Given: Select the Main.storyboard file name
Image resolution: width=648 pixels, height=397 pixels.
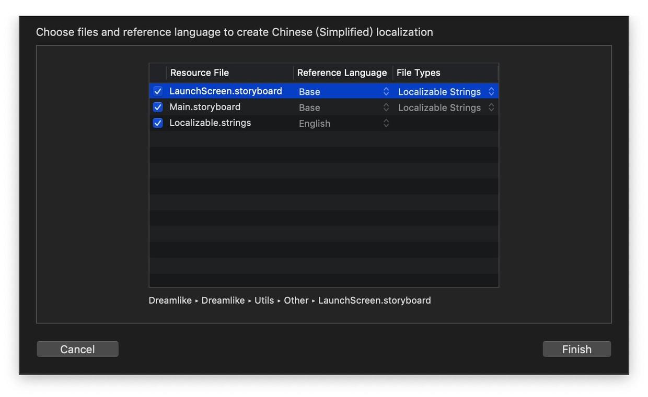Looking at the screenshot, I should tap(205, 107).
